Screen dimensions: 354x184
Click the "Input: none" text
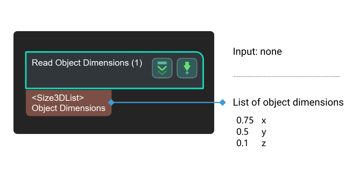257,52
